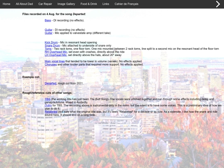Open the Bass DI recording link
This screenshot has height=168, width=224.
[x=48, y=20]
